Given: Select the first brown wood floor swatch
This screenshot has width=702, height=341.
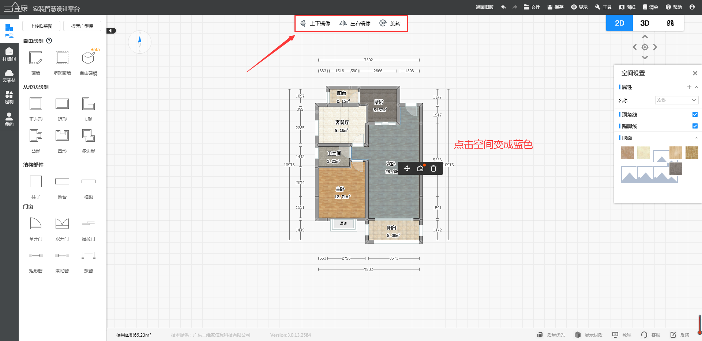Looking at the screenshot, I should pos(627,153).
